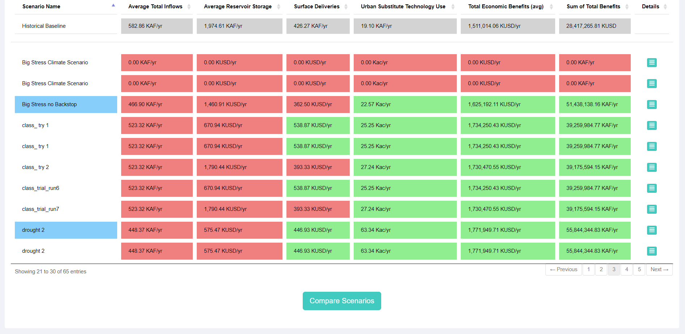The image size is (685, 334).
Task: Click 1,625,192.11 KUSD/yr benefits cell
Action: (508, 104)
